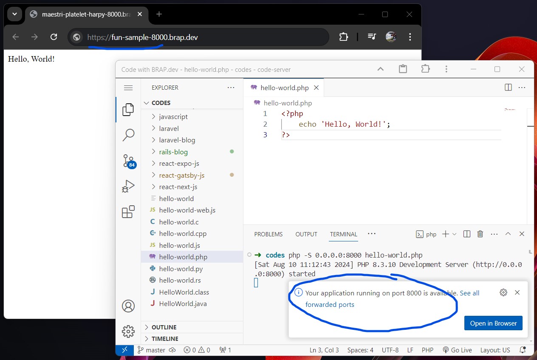Open Source Control showing 84 changes
The height and width of the screenshot is (360, 537).
(x=128, y=161)
